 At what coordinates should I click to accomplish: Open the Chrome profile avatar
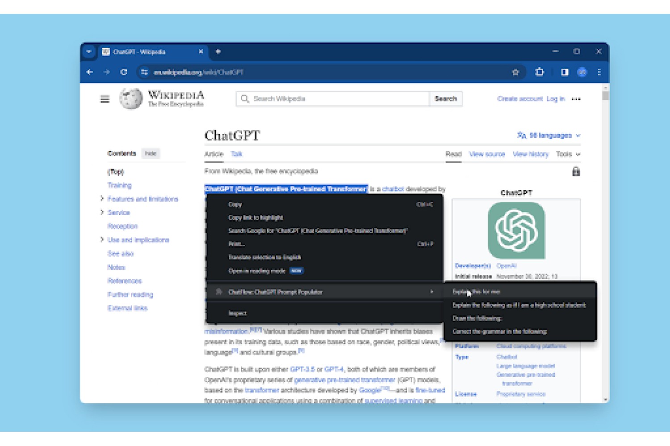[582, 72]
